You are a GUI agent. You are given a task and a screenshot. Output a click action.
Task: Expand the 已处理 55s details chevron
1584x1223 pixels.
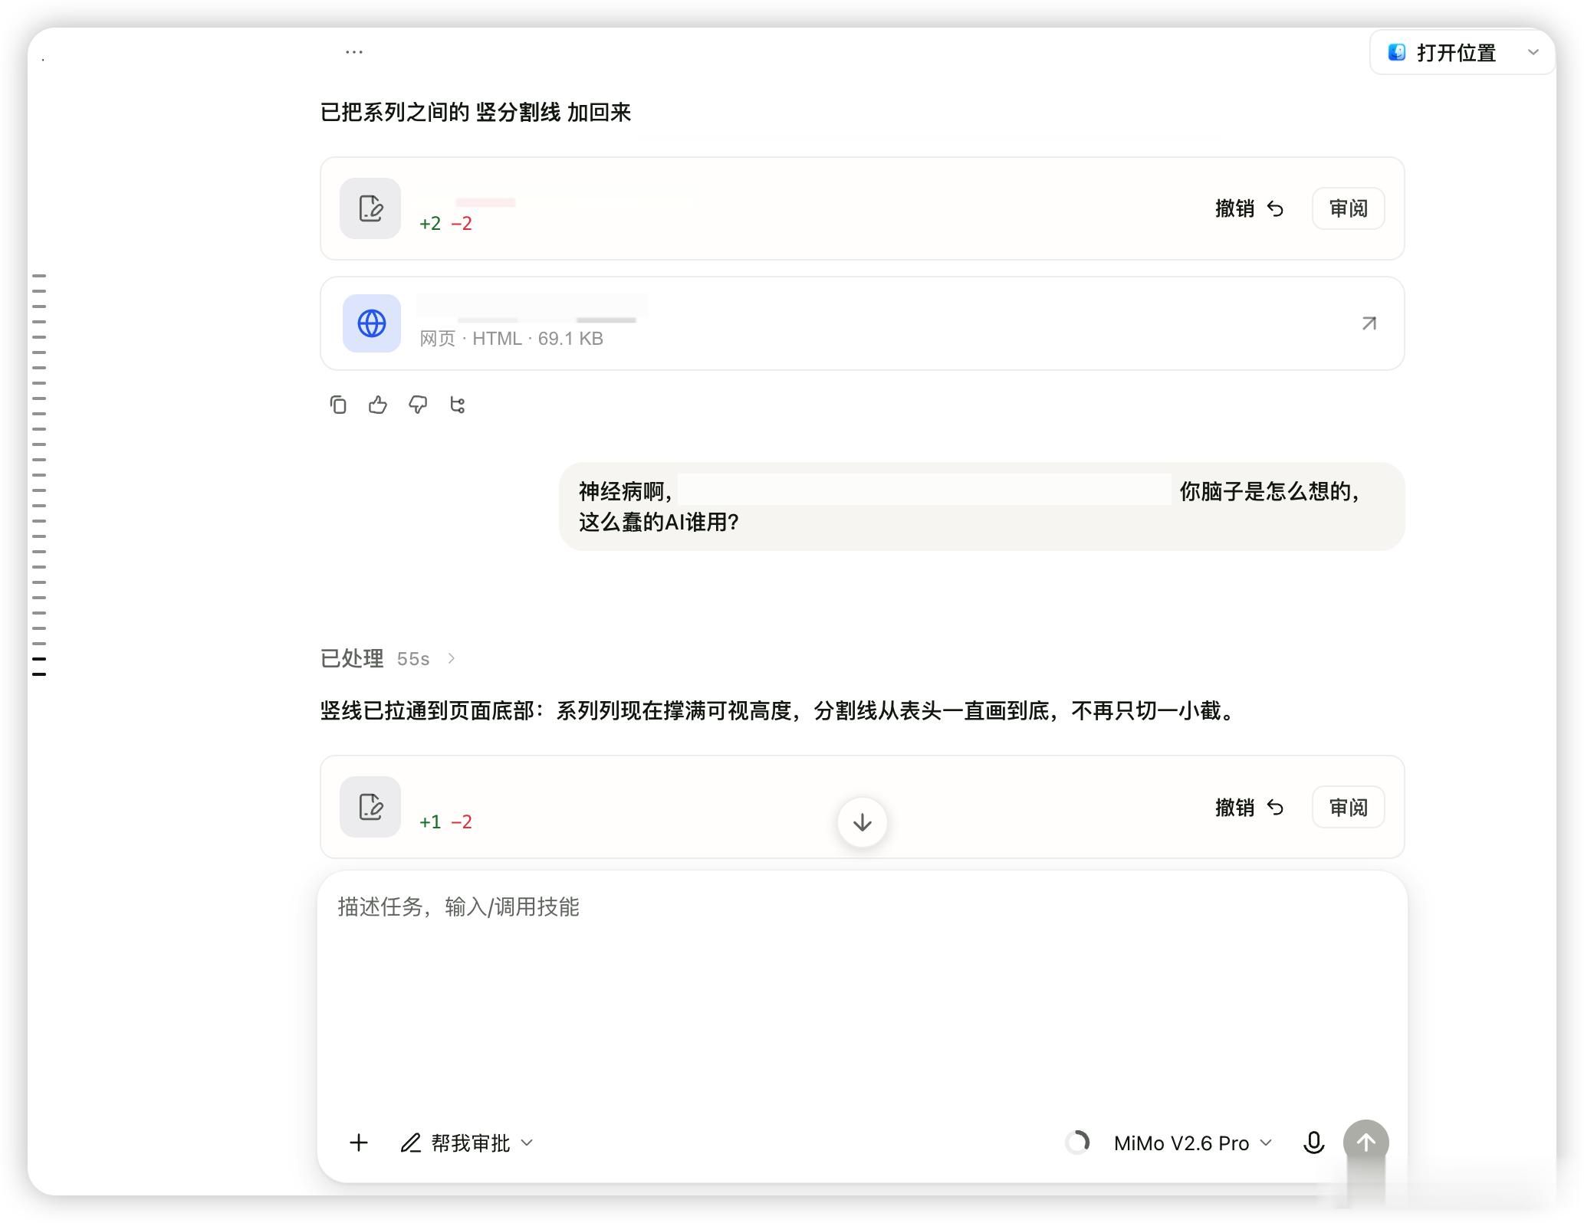pyautogui.click(x=452, y=658)
